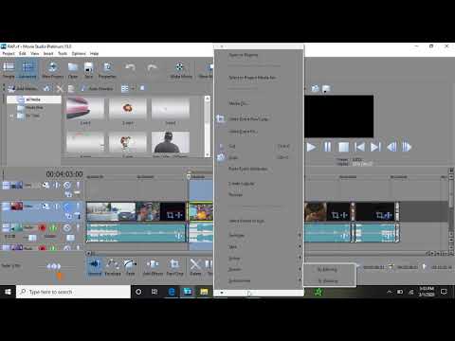455x341 pixels.
Task: Click the Rate slider handle
Action: tap(54, 266)
